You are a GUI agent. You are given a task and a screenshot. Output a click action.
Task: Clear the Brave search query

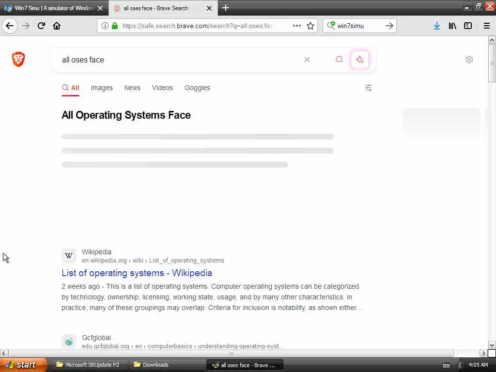point(307,60)
